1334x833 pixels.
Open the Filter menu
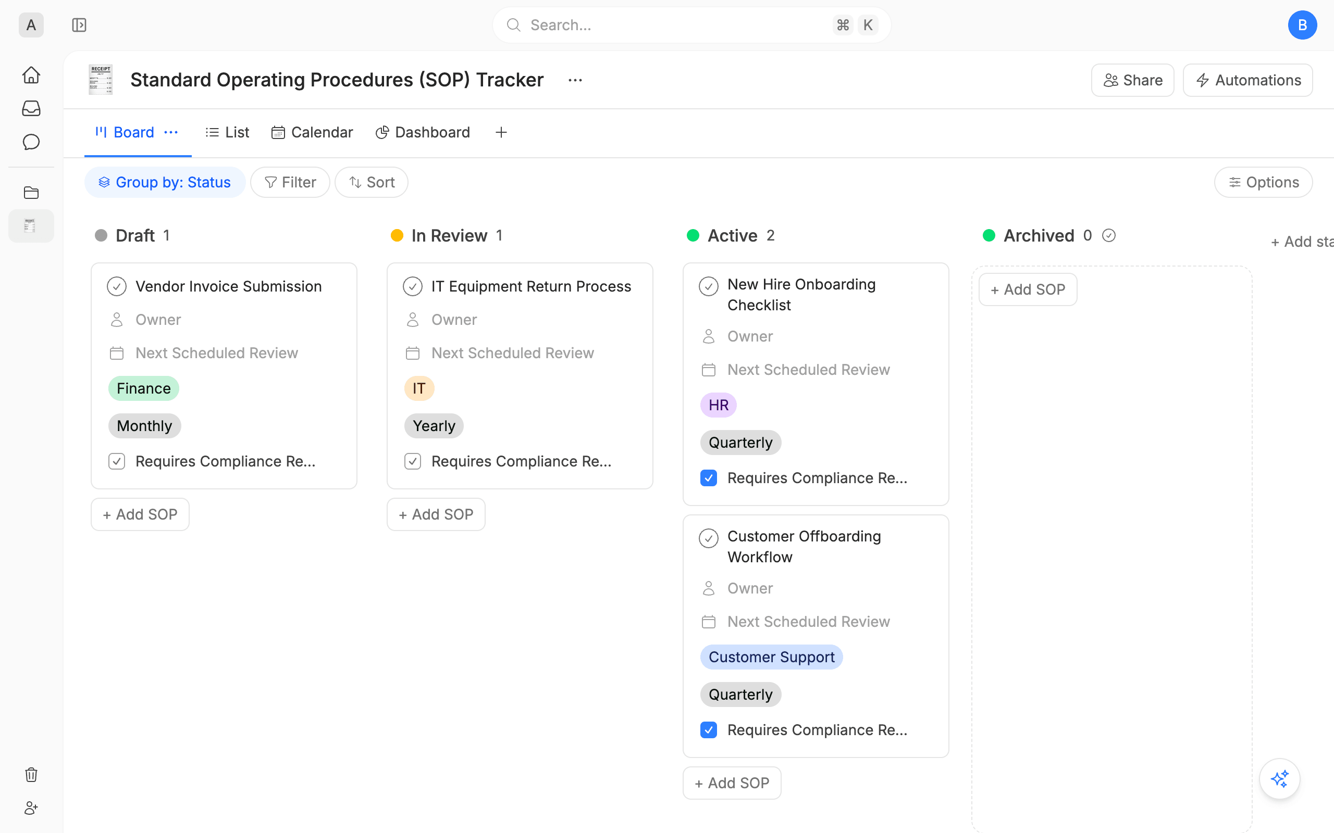(290, 182)
